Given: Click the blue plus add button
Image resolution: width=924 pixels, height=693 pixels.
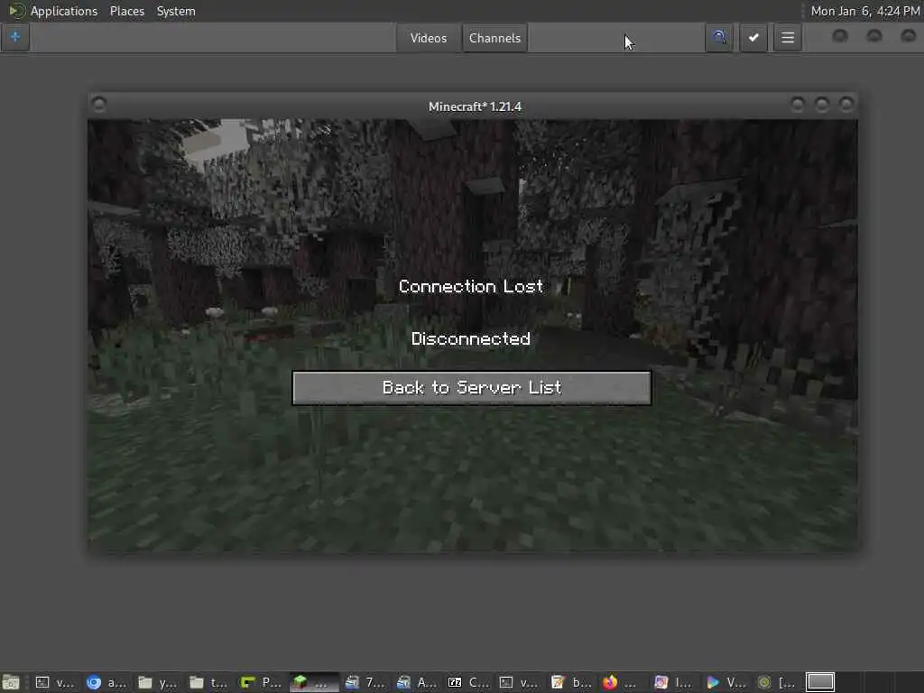Looking at the screenshot, I should coord(15,37).
